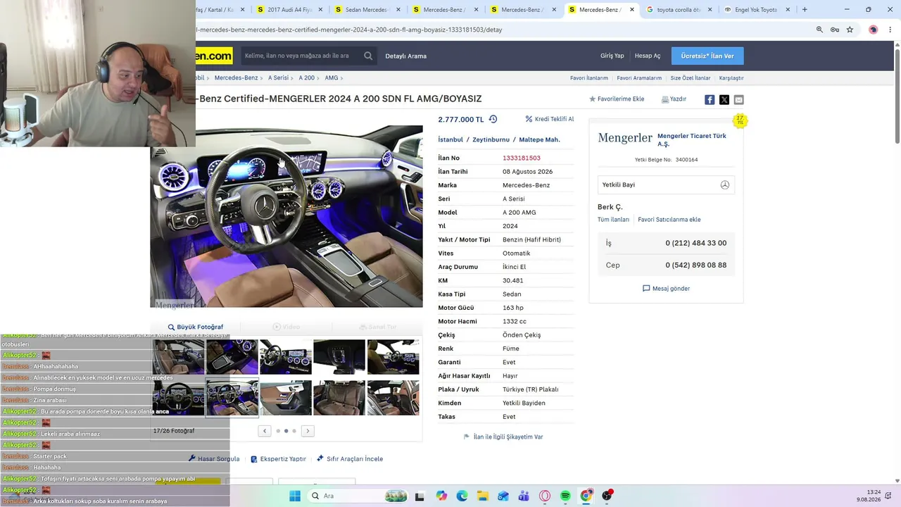Click the Chrome icon in the taskbar

click(586, 496)
